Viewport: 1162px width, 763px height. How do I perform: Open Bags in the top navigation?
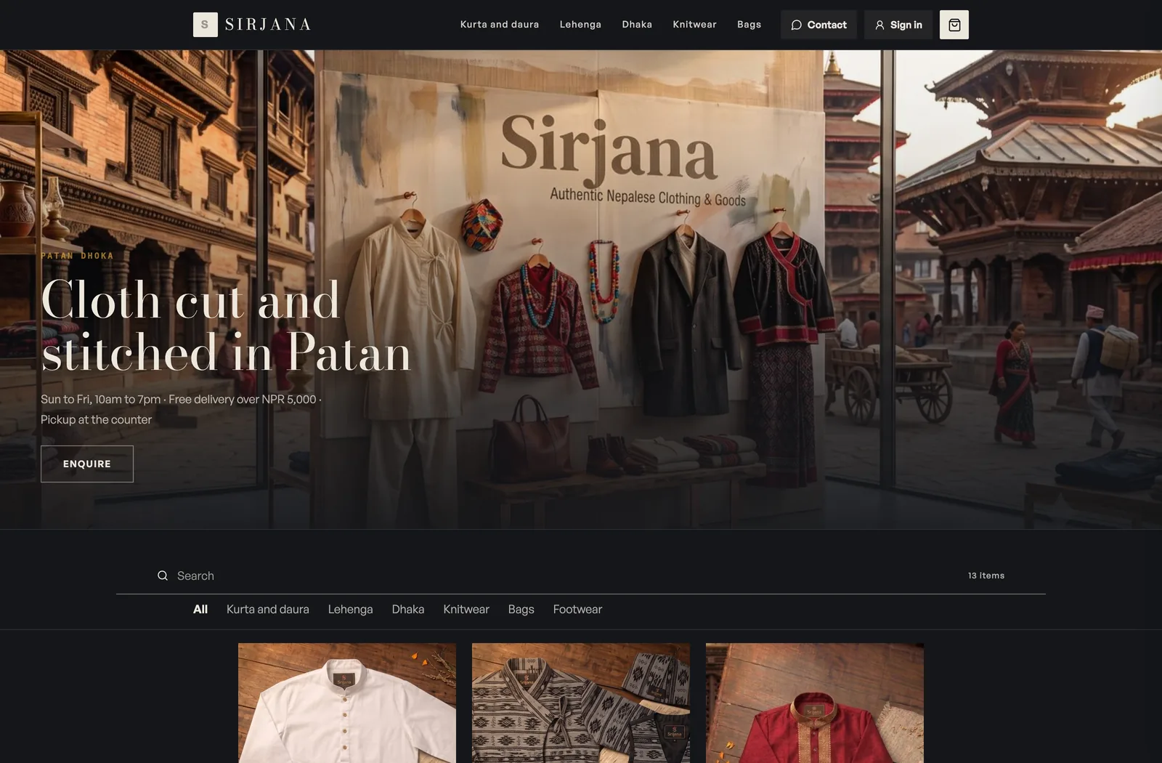click(749, 25)
